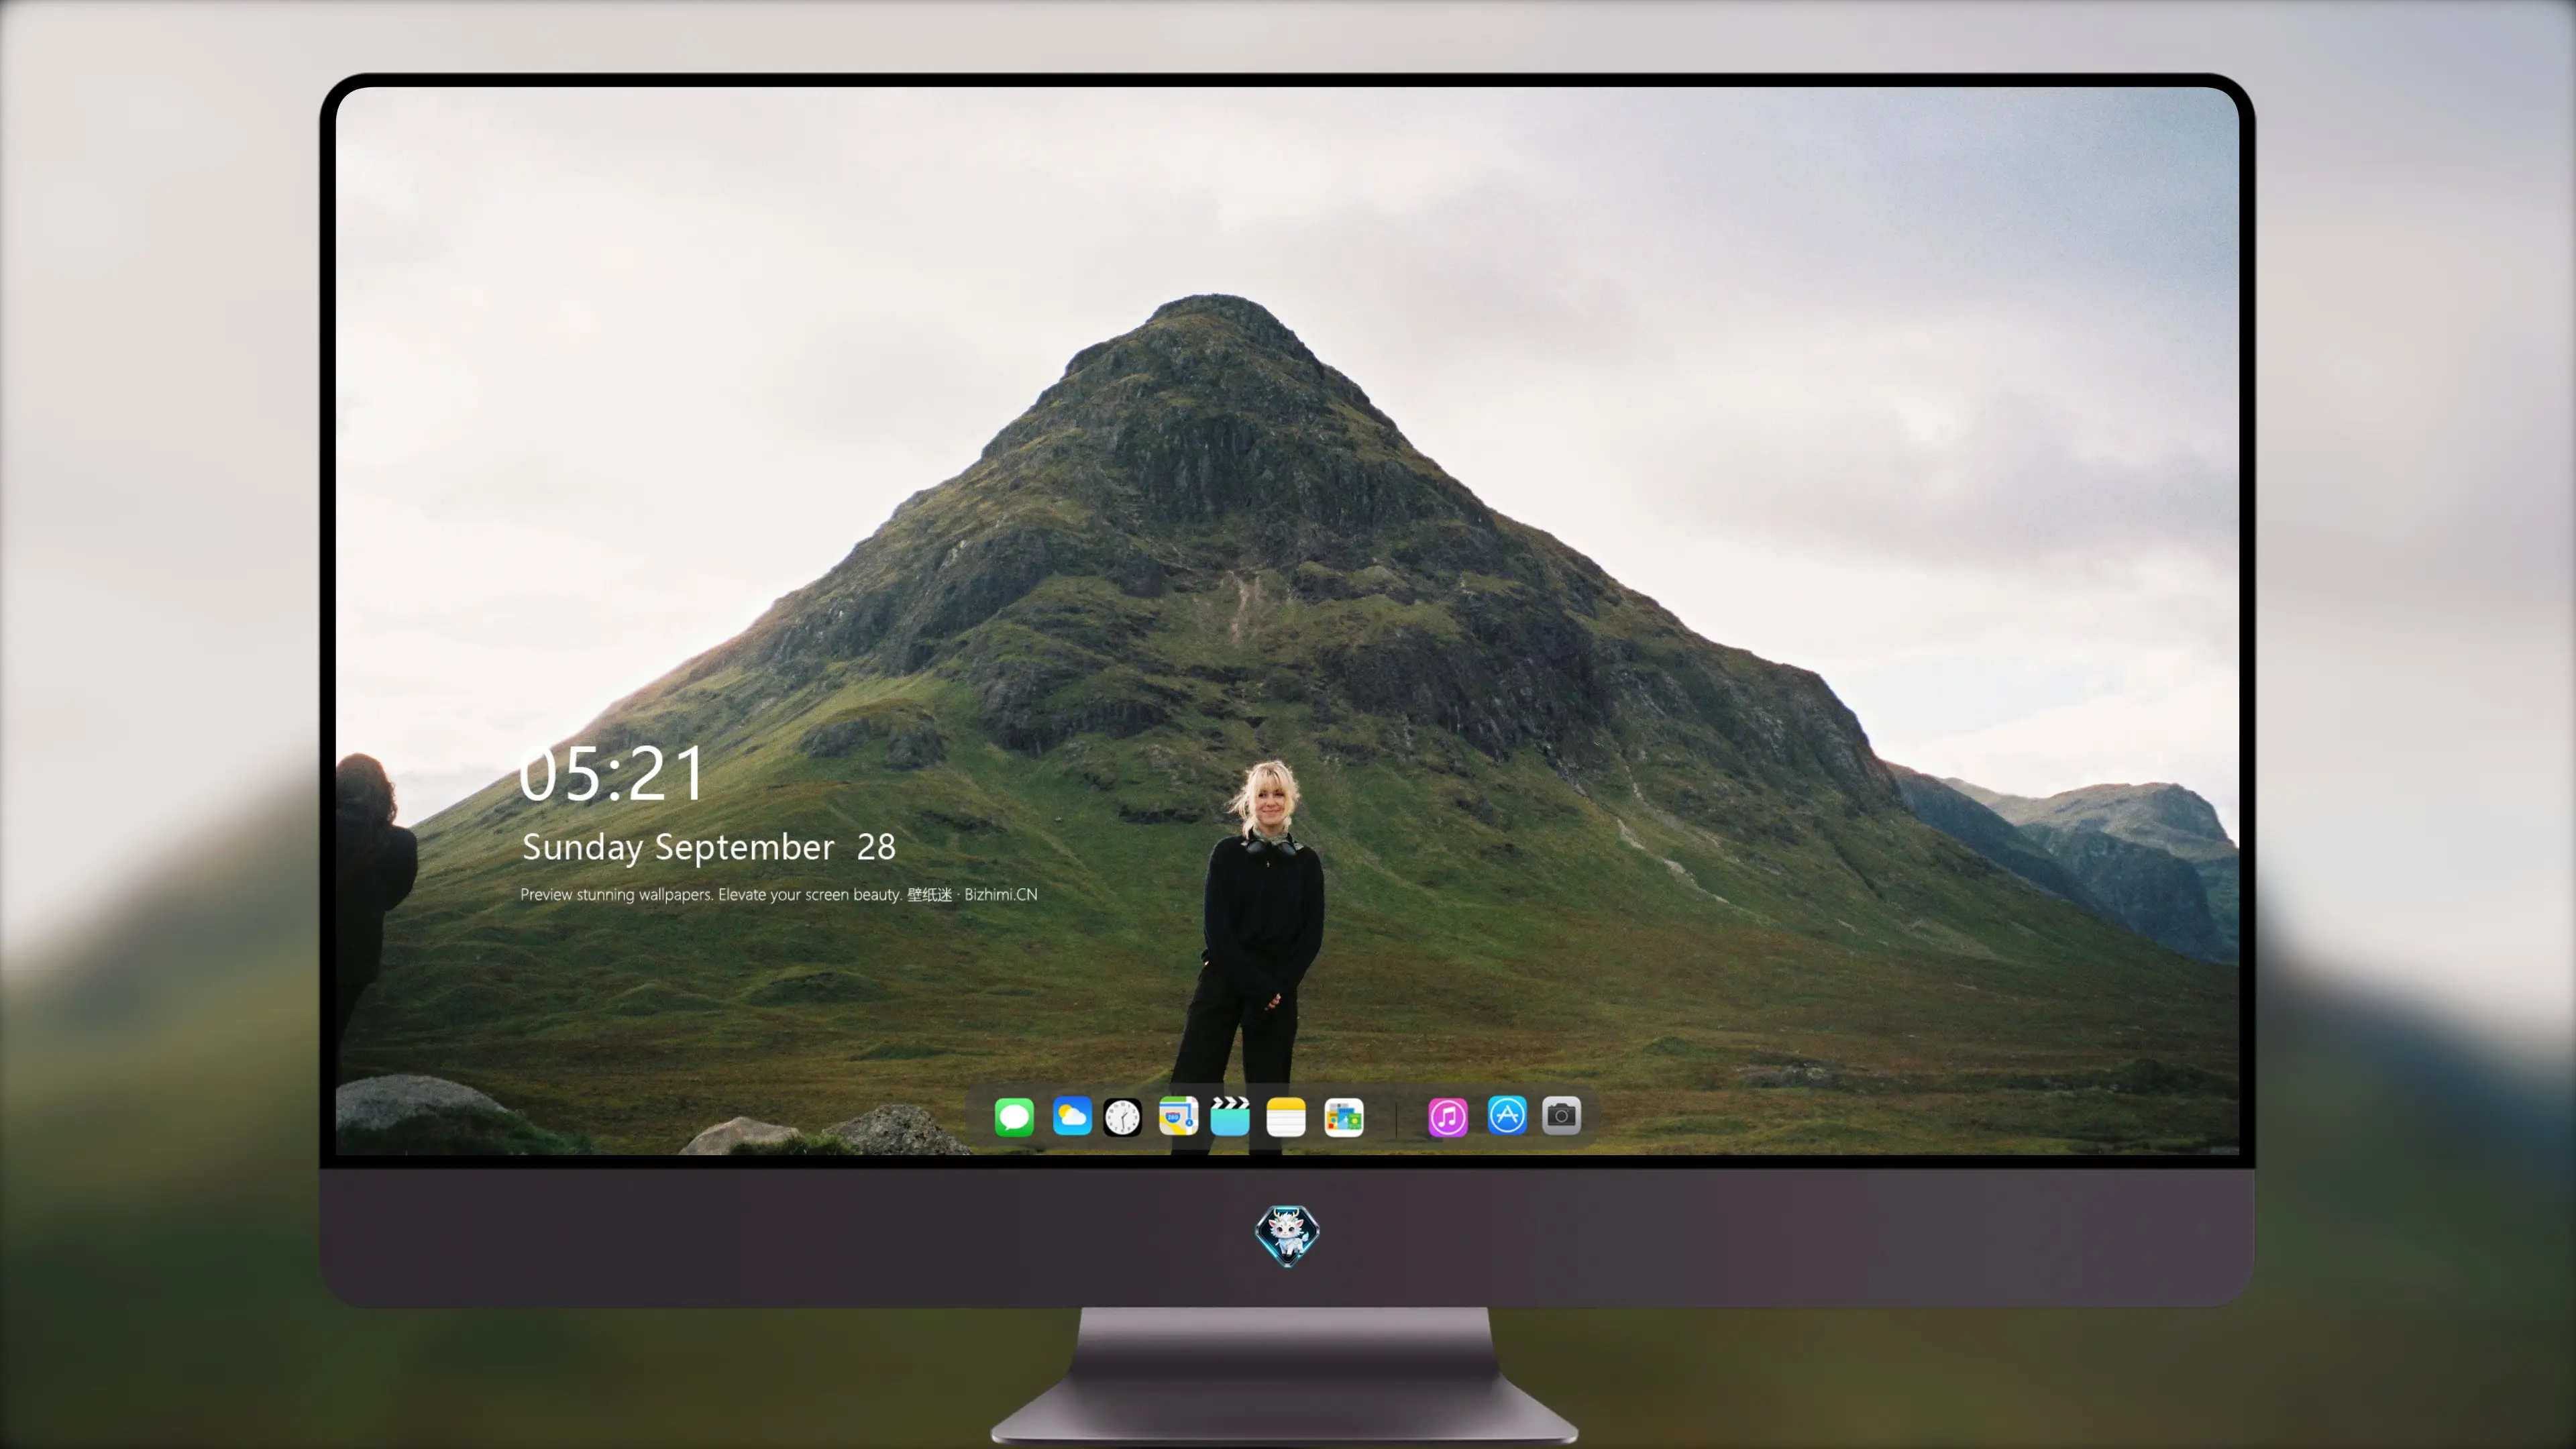Open the colorful posters gallery app in the dock

[x=1344, y=1117]
